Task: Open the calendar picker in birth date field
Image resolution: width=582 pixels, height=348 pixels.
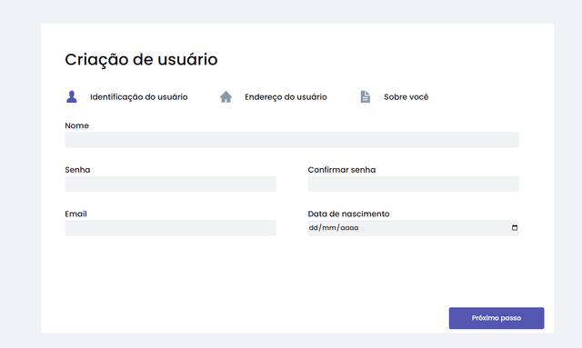Action: (x=515, y=228)
